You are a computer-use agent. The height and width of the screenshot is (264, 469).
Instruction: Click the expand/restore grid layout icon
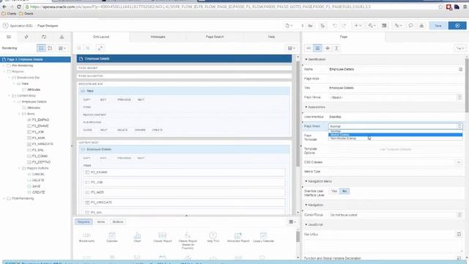click(100, 48)
